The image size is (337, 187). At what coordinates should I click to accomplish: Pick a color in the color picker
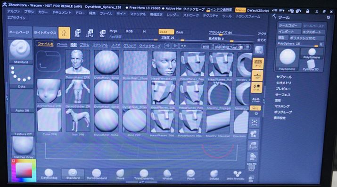(x=24, y=170)
